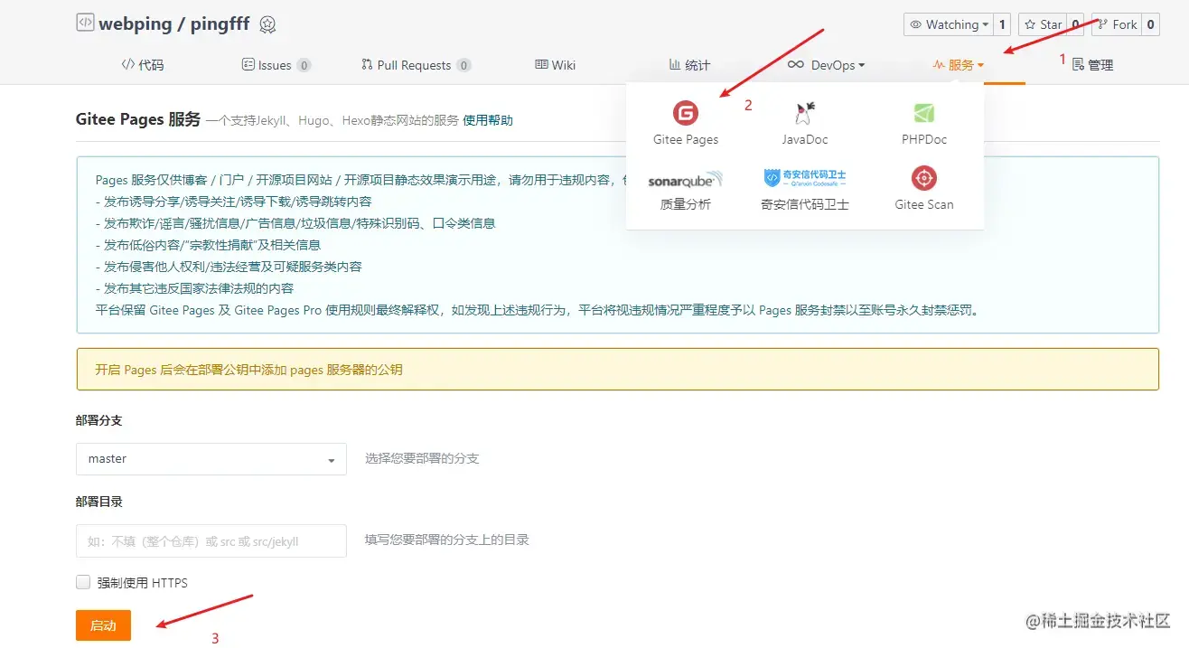Click the 选择您要部署的分支 hint text
This screenshot has height=648, width=1189.
(x=422, y=459)
